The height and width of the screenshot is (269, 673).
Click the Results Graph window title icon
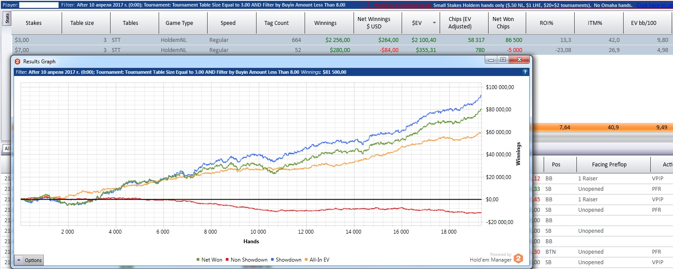17,62
